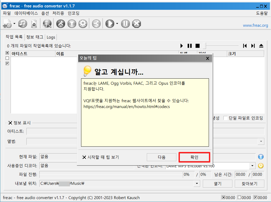
Task: Open the 인코딩 menu
Action: click(74, 13)
